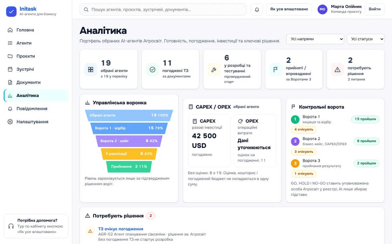Click the Вийти button
The image size is (392, 244).
pos(374,9)
